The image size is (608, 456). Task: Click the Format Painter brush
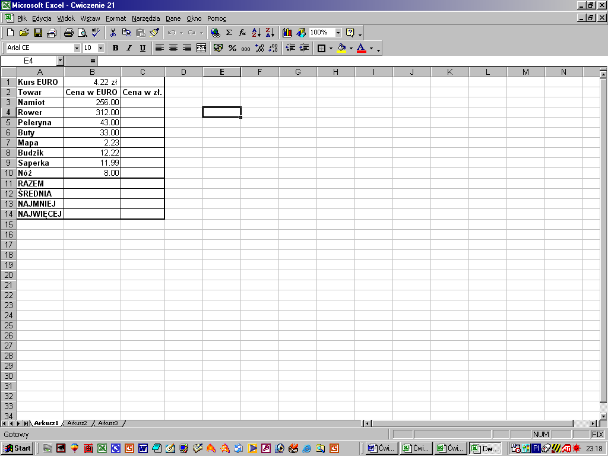coord(154,33)
